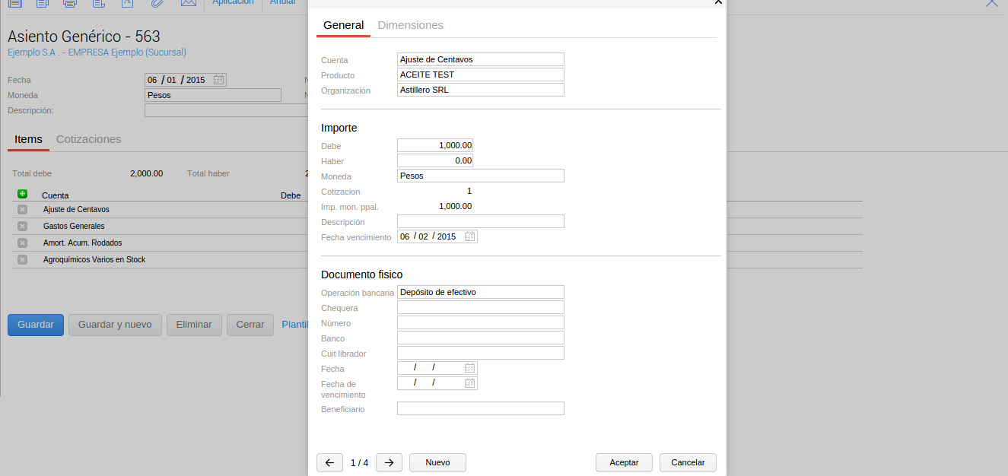Open calendar for Documento fisico Fecha
1008x476 pixels.
click(x=470, y=368)
